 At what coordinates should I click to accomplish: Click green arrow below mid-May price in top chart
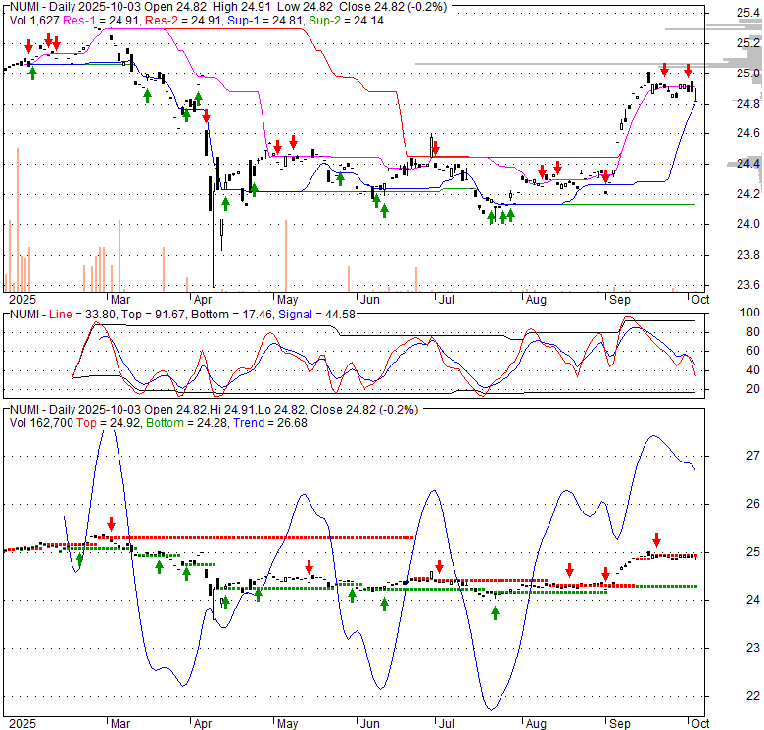[339, 178]
